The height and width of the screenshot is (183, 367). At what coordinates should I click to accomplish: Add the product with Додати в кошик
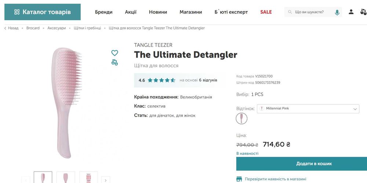(x=301, y=164)
